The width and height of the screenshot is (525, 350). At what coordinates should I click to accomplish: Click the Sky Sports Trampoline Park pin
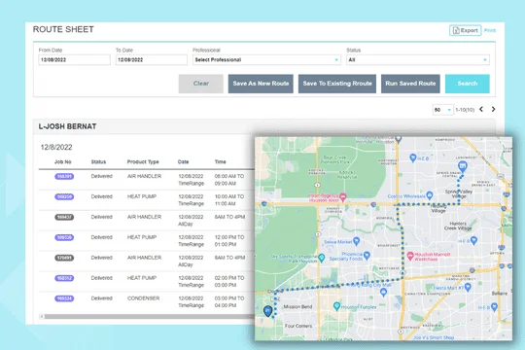322,258
